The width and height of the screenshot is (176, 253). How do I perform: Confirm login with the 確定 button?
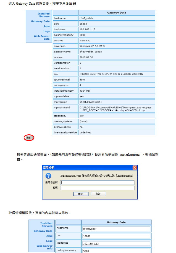(x=81, y=194)
